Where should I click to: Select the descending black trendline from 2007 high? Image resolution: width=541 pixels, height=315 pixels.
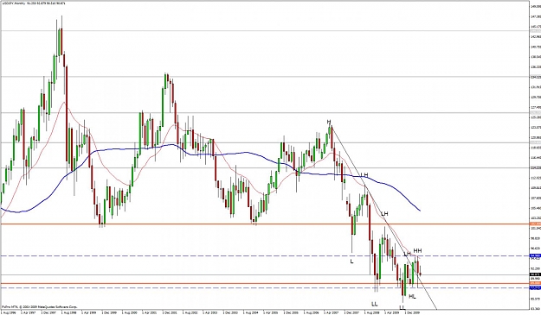(x=383, y=217)
